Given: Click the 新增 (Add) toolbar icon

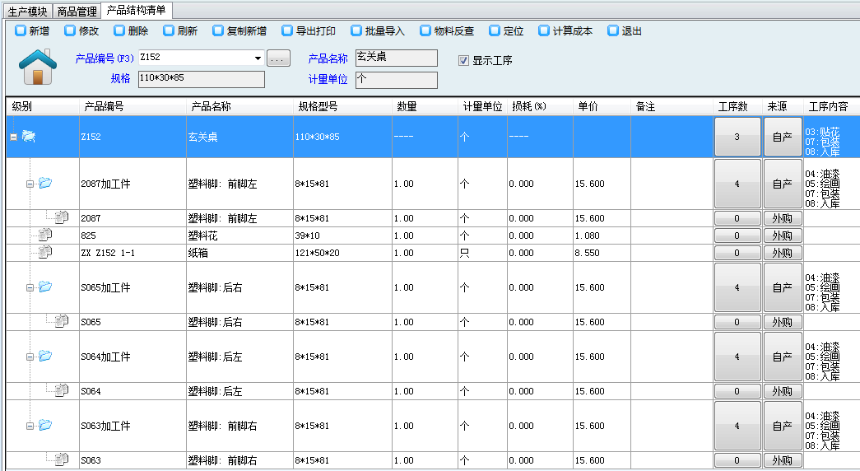Looking at the screenshot, I should click(21, 31).
